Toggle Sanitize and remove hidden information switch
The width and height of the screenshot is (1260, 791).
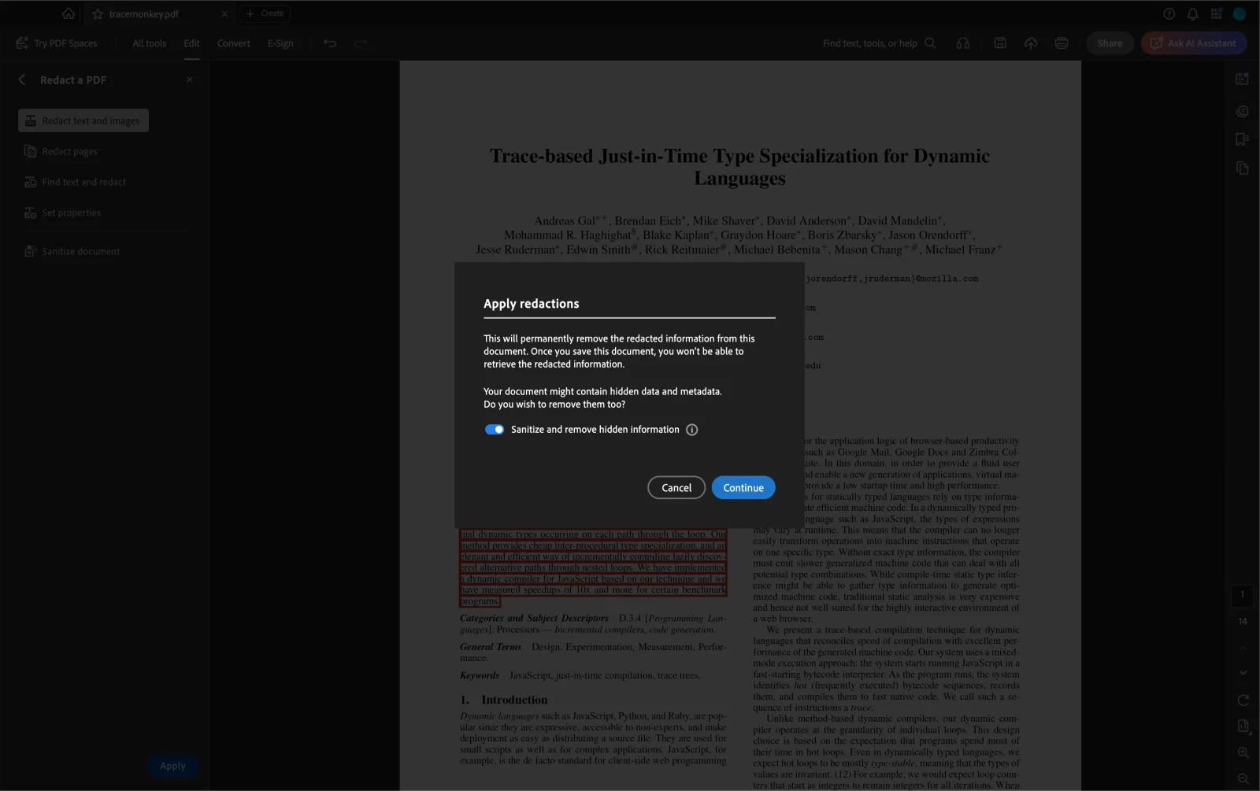(x=495, y=430)
